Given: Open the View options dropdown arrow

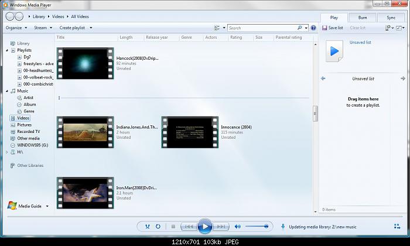Looking at the screenshot, I should (224, 28).
